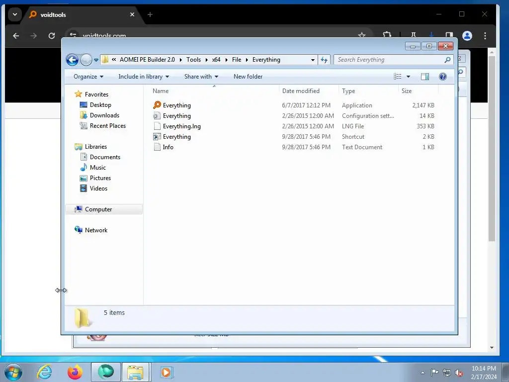This screenshot has height=382, width=509.
Task: Close the voidtools browser tab
Action: click(x=132, y=14)
